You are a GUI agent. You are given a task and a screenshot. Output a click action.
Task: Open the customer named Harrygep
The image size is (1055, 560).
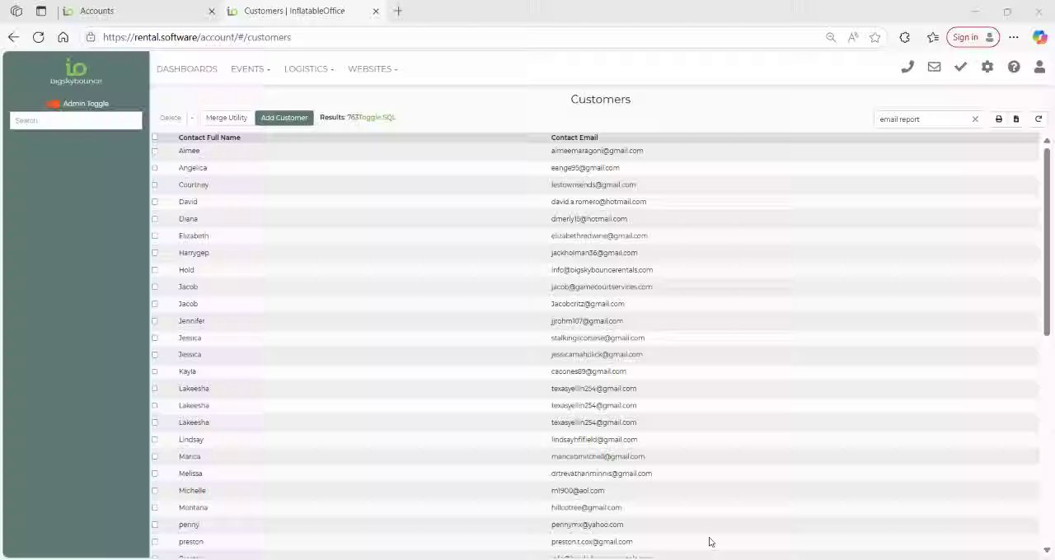point(194,253)
